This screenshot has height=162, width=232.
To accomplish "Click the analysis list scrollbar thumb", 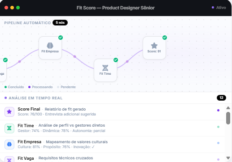I will (x=228, y=118).
